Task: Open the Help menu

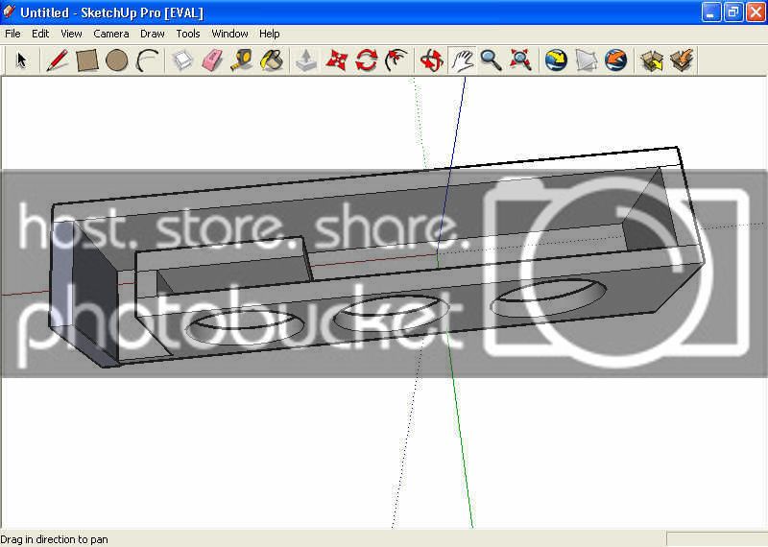Action: (x=270, y=34)
